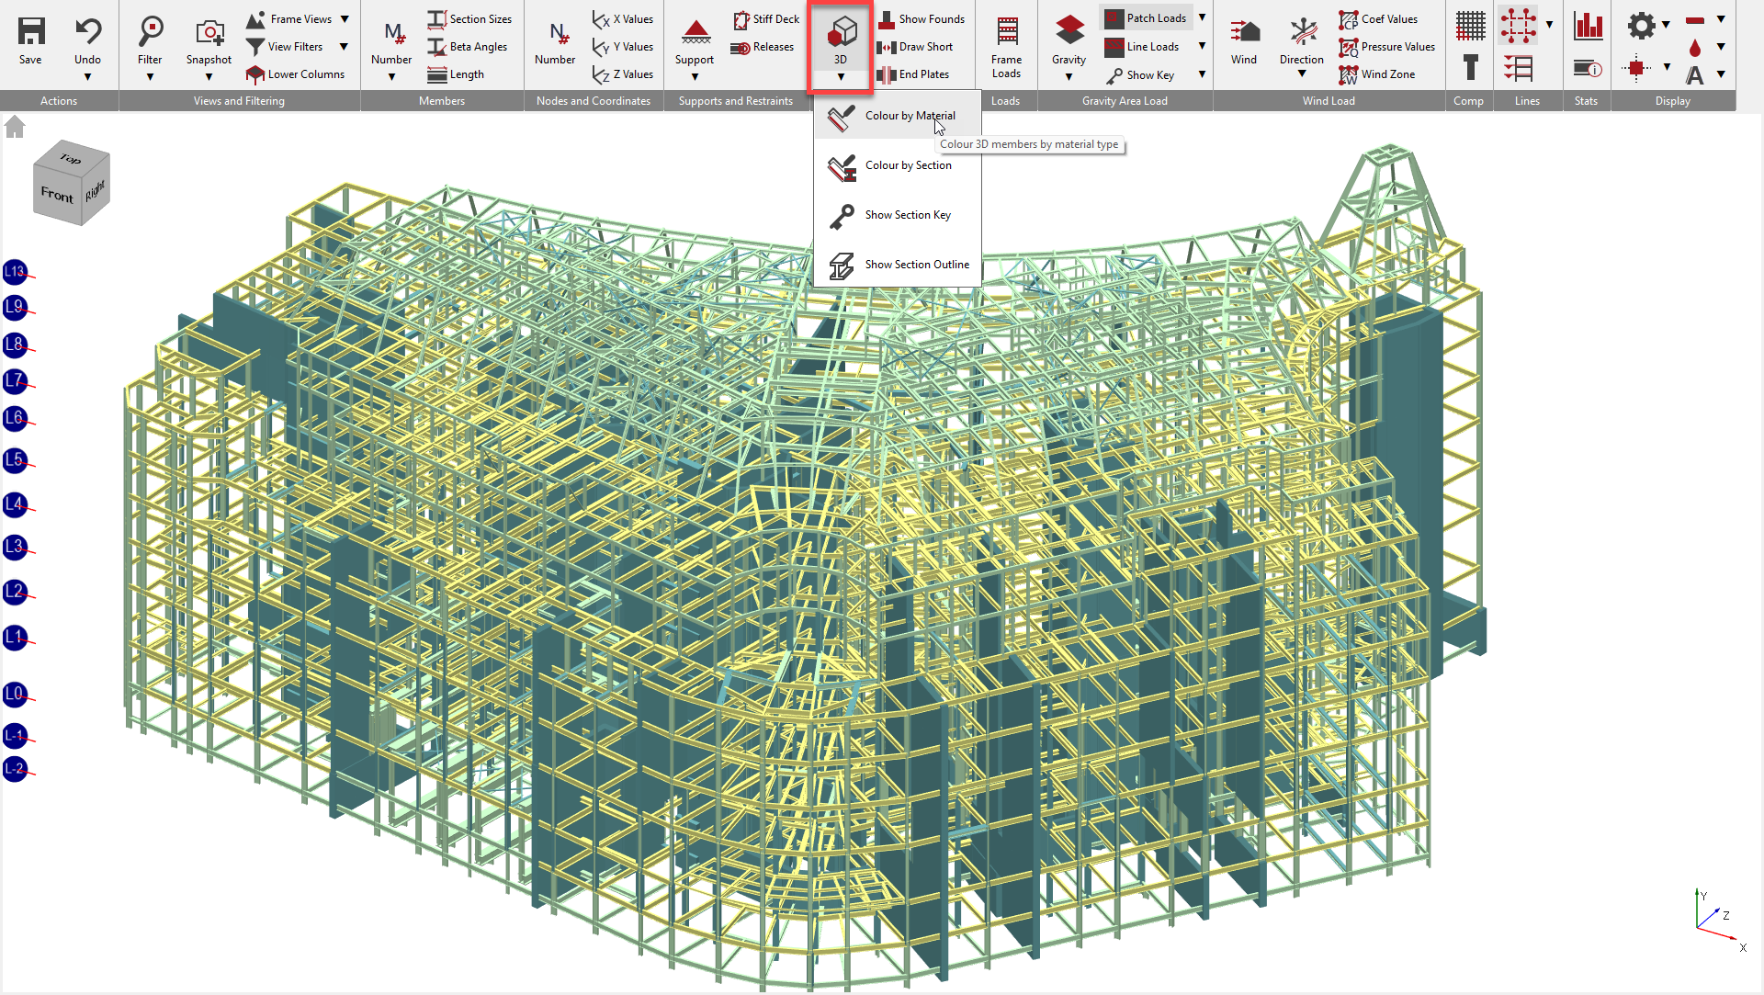Open the red droplet fill colour option
Image resolution: width=1764 pixels, height=995 pixels.
(x=1695, y=48)
